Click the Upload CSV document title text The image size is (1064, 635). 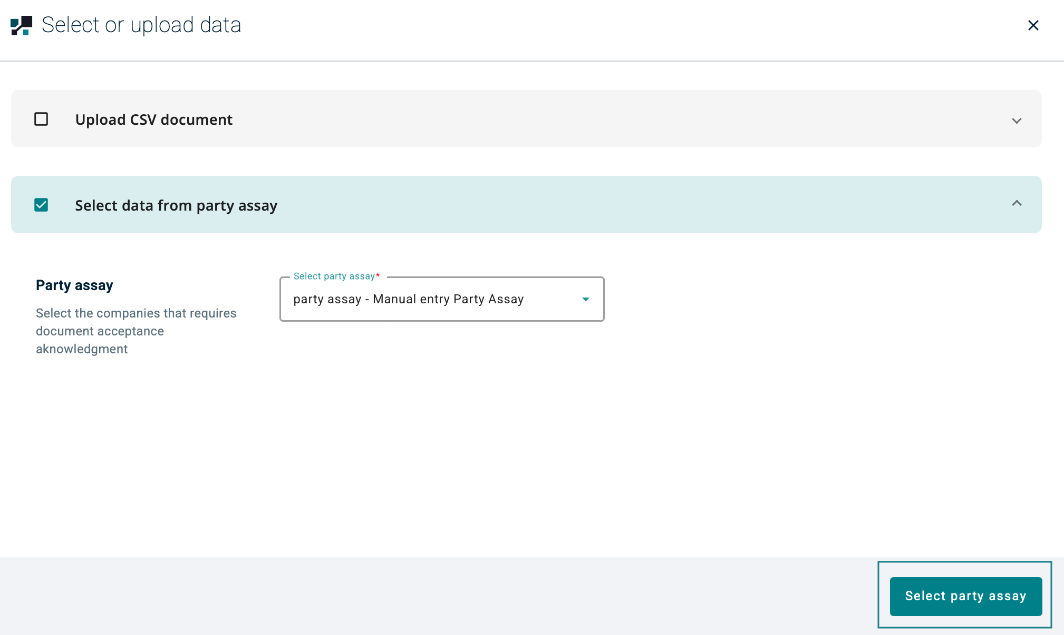point(153,120)
